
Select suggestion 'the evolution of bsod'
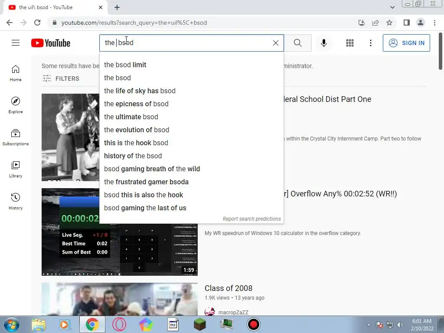point(191,130)
